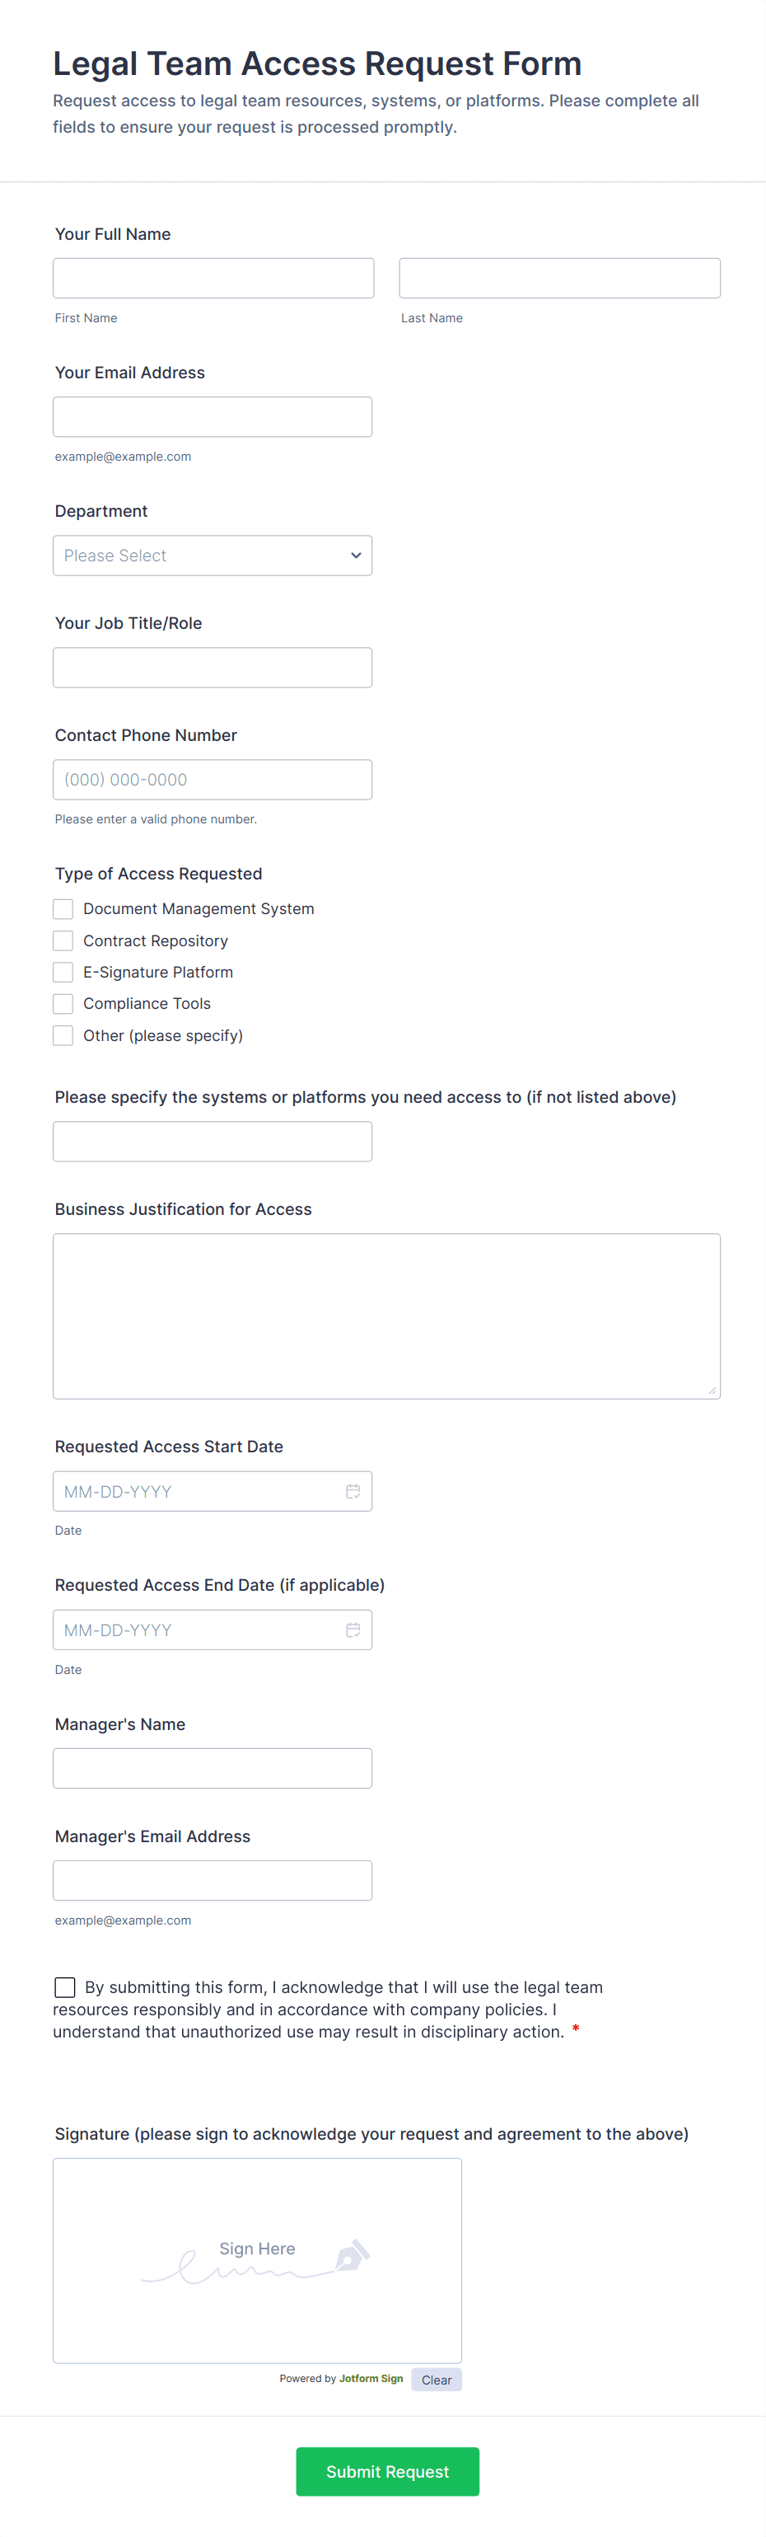Image resolution: width=766 pixels, height=2537 pixels.
Task: Check the Document Management System box
Action: 63,909
